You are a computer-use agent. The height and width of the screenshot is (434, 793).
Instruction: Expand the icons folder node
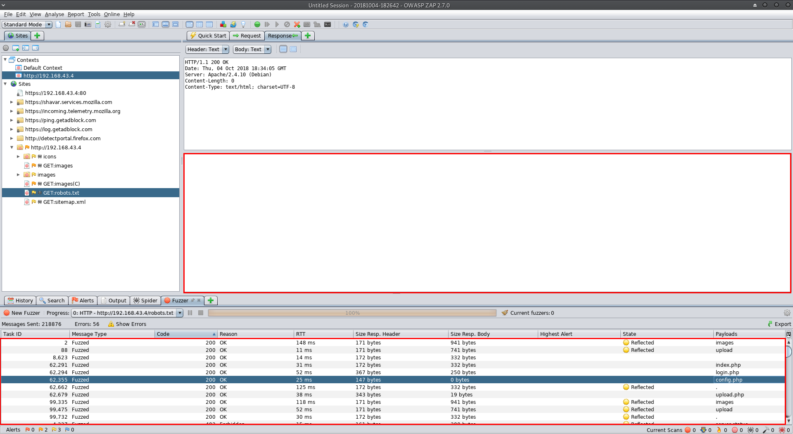(x=18, y=156)
